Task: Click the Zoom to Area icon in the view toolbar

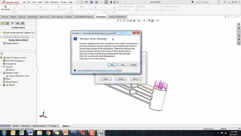Action: (x=121, y=20)
